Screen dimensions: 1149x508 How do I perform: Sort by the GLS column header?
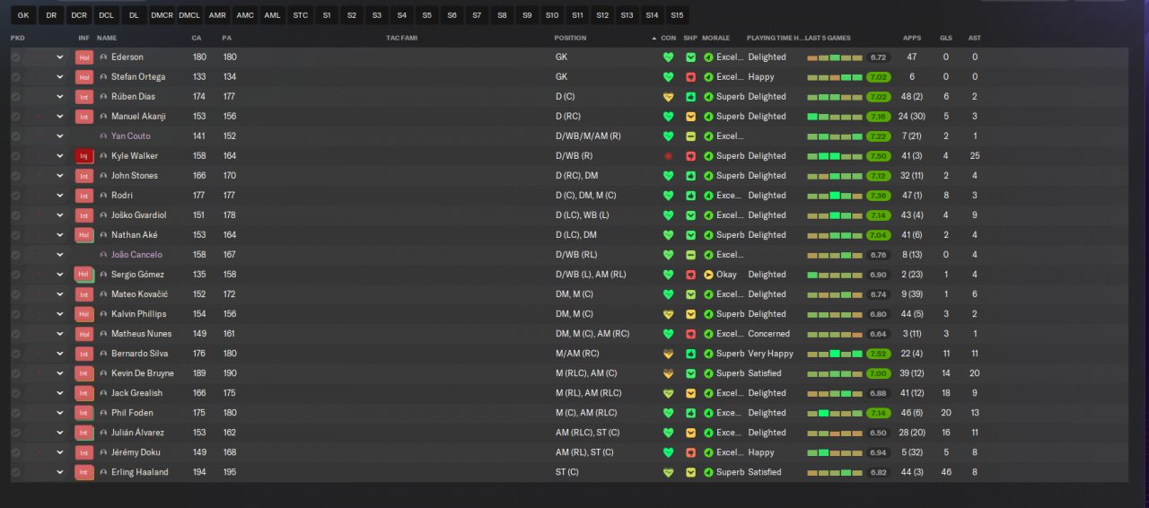[946, 38]
